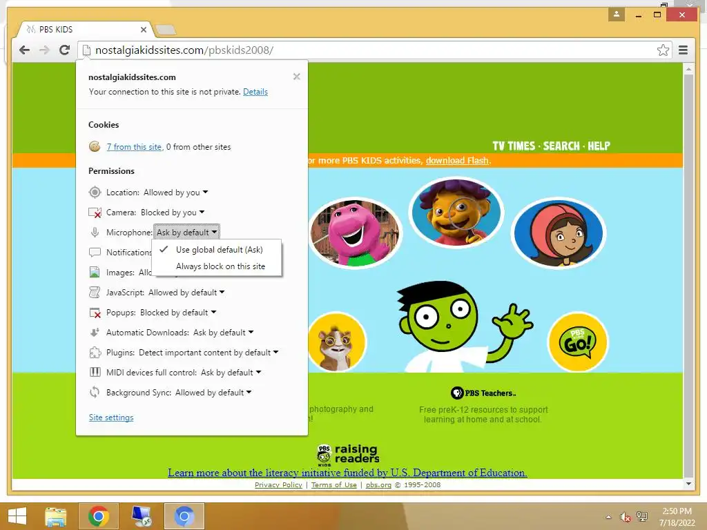This screenshot has height=530, width=707.
Task: Open SEARCH in page header
Action: click(x=561, y=146)
